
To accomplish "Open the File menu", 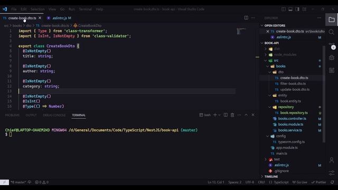I will tap(14, 9).
